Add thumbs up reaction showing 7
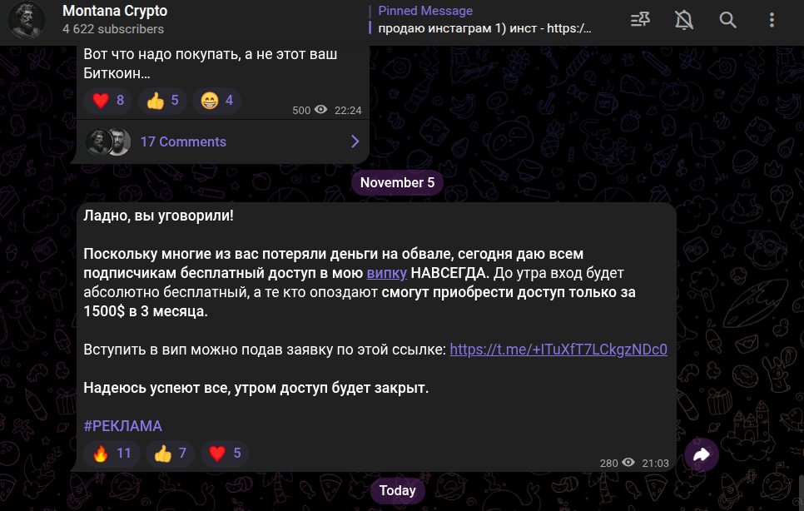Image resolution: width=804 pixels, height=511 pixels. [171, 454]
